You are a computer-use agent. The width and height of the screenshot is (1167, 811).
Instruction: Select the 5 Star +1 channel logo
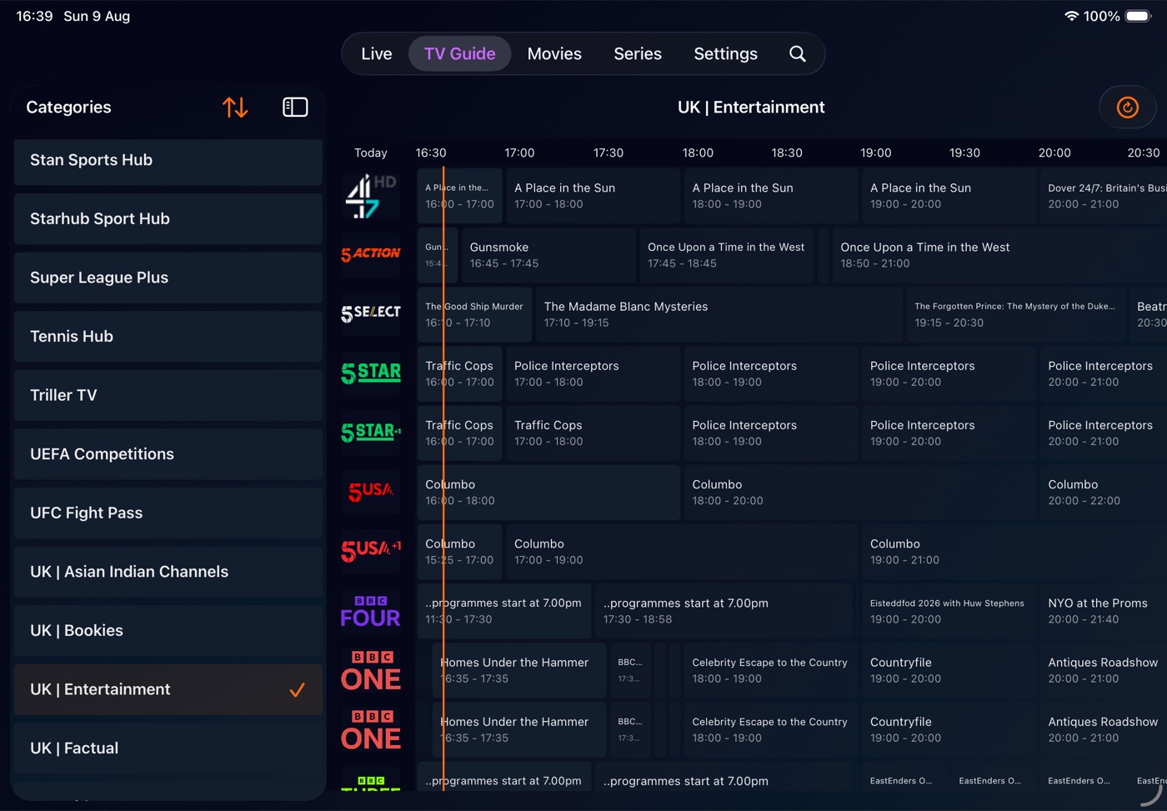371,432
